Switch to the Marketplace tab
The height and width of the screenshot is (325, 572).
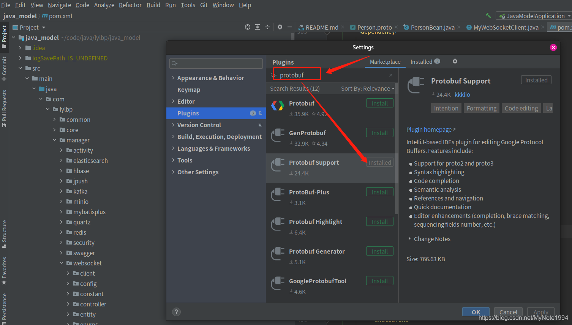[385, 62]
